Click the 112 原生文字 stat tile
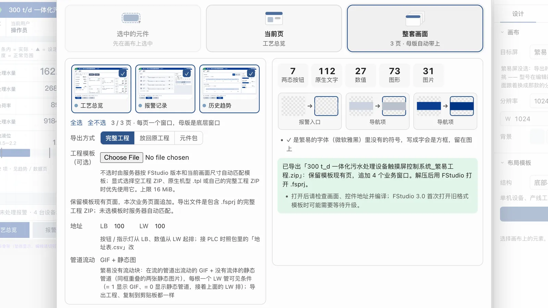Screen dimensions: 548x308 pyautogui.click(x=327, y=75)
